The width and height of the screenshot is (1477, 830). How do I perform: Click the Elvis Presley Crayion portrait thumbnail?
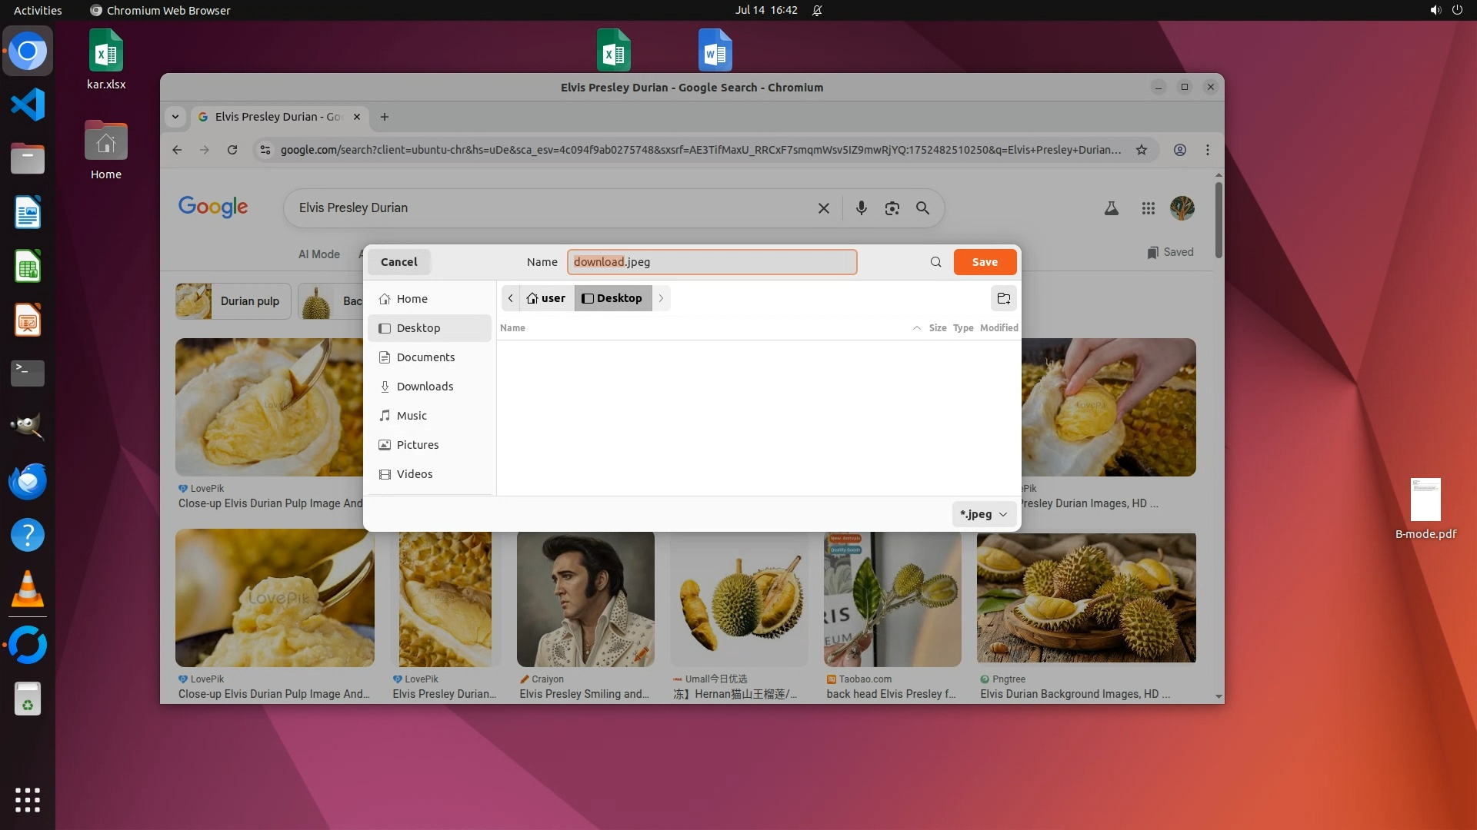click(x=585, y=599)
